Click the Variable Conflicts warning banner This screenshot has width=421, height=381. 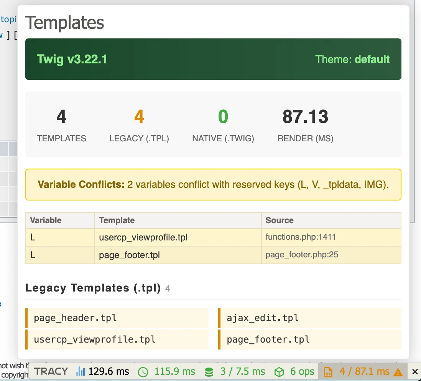tap(213, 184)
